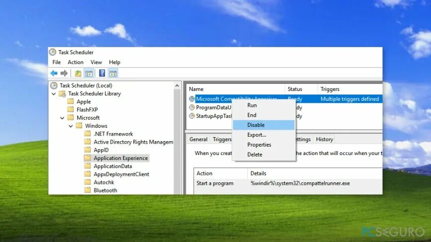
Task: Select the Apple tree item label
Action: coord(84,102)
